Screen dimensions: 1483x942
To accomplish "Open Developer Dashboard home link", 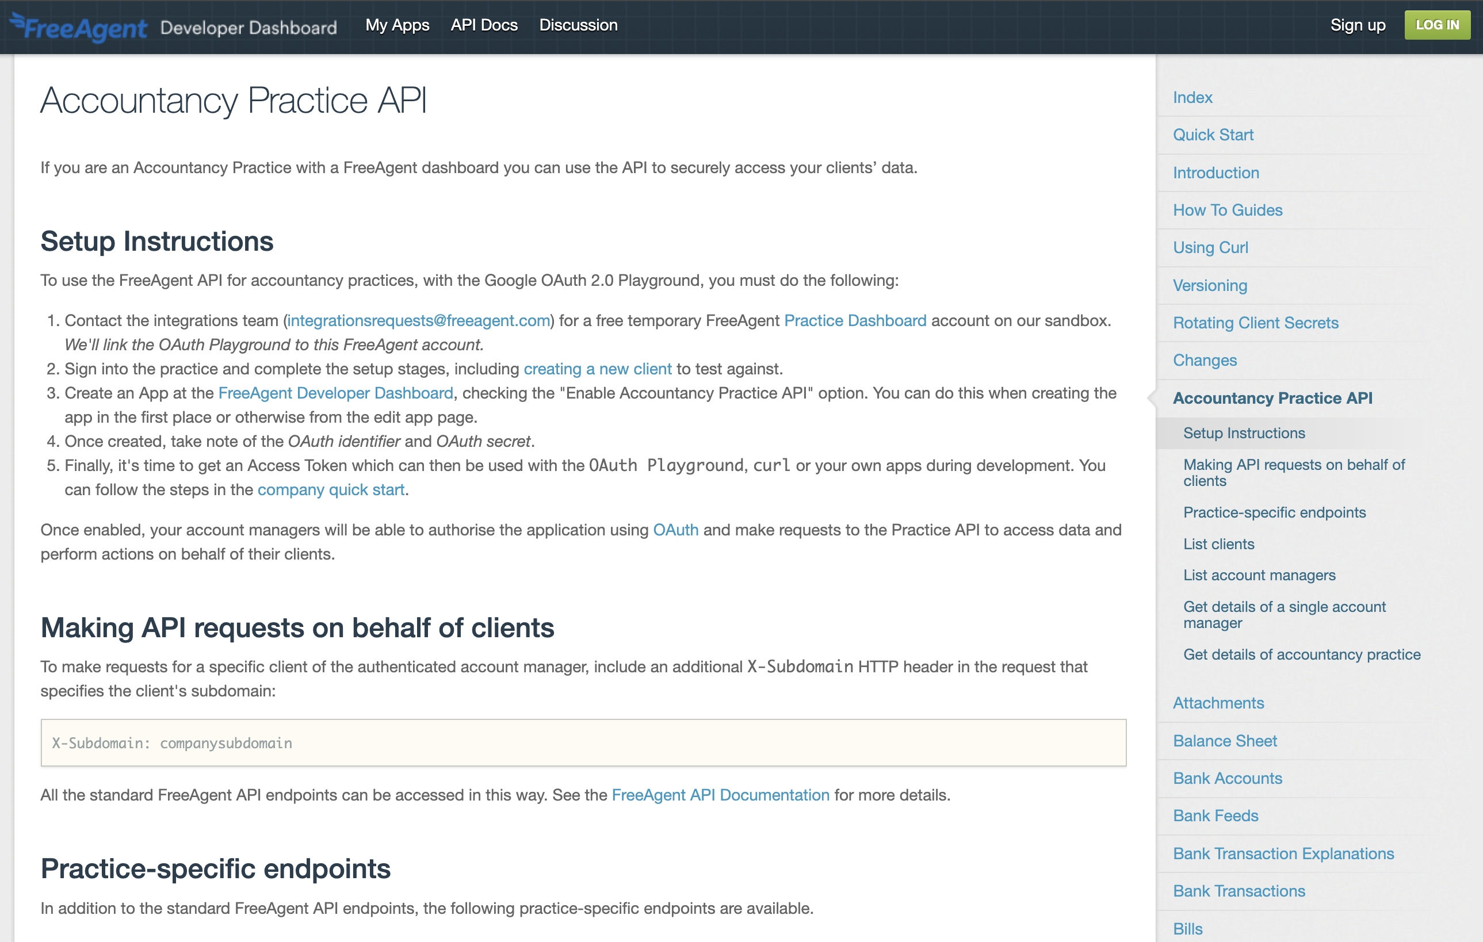I will [x=248, y=28].
